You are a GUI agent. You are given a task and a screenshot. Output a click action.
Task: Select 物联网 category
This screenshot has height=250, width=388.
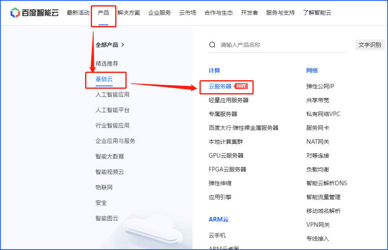click(104, 187)
